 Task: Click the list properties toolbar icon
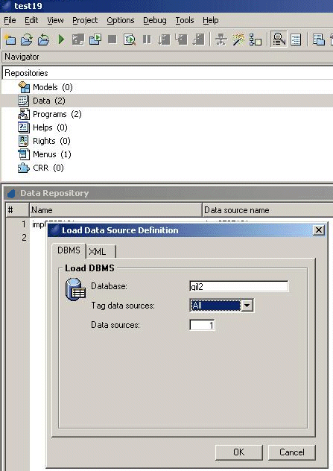tap(296, 39)
